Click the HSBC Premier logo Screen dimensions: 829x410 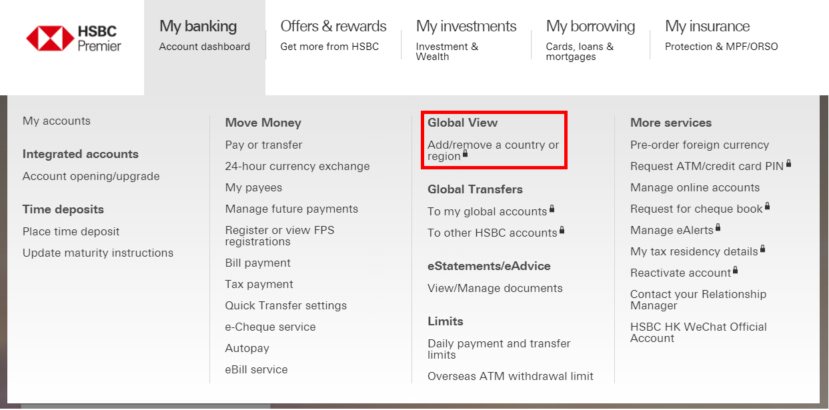(x=74, y=38)
